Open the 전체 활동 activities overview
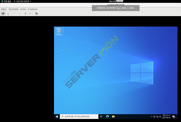This screenshot has height=122, width=181. [6, 1]
